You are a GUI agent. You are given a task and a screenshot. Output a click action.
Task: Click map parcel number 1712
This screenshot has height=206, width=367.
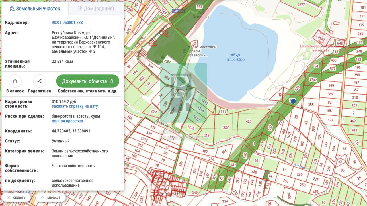point(144,140)
